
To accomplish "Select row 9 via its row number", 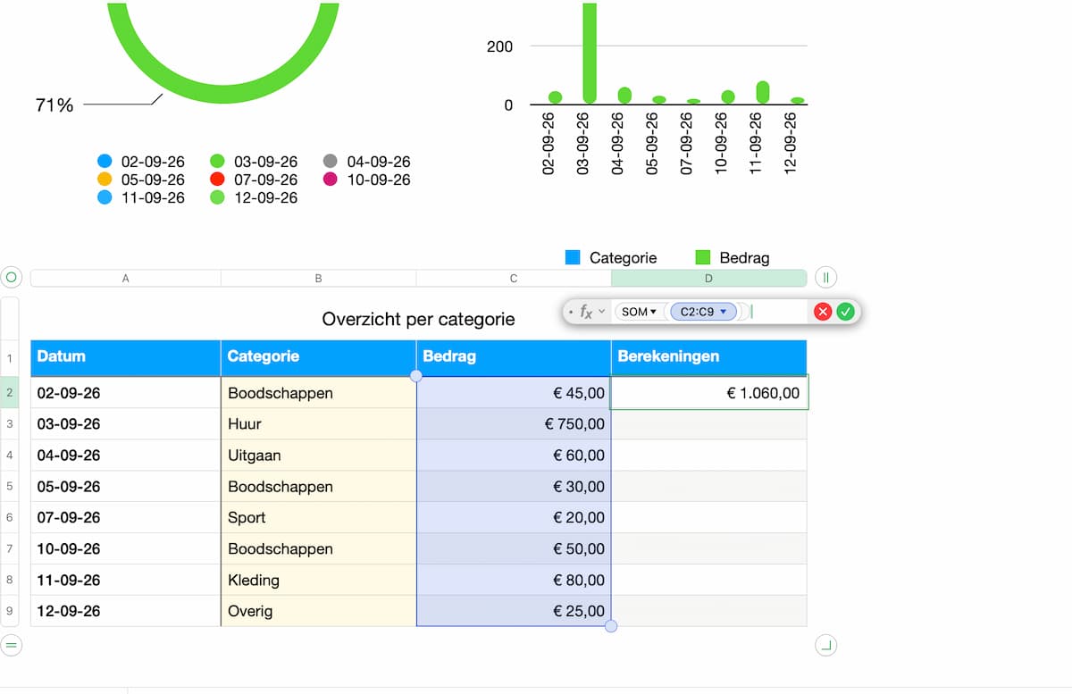I will [10, 611].
